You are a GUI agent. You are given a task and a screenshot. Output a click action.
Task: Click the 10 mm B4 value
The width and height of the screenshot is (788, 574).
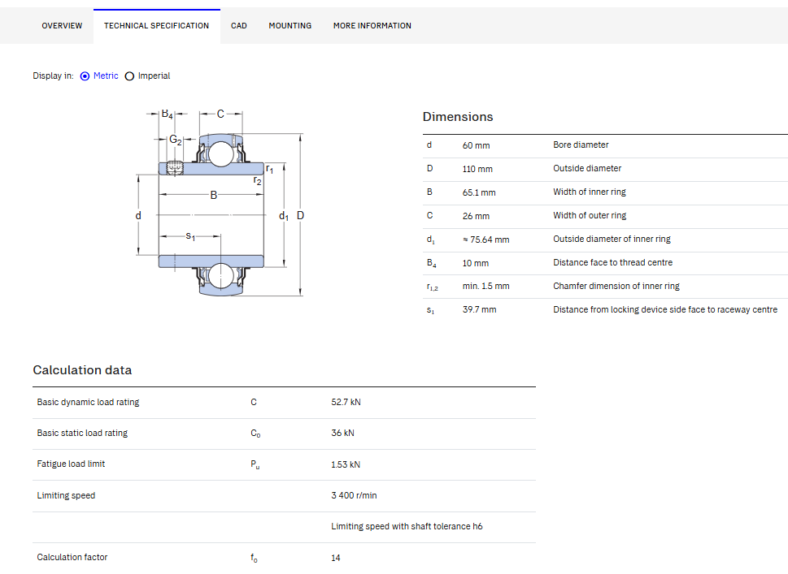point(476,263)
